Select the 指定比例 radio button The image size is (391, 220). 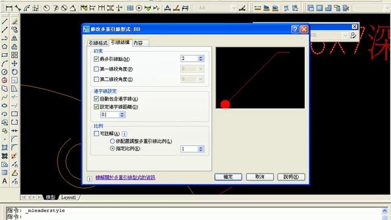click(x=112, y=148)
